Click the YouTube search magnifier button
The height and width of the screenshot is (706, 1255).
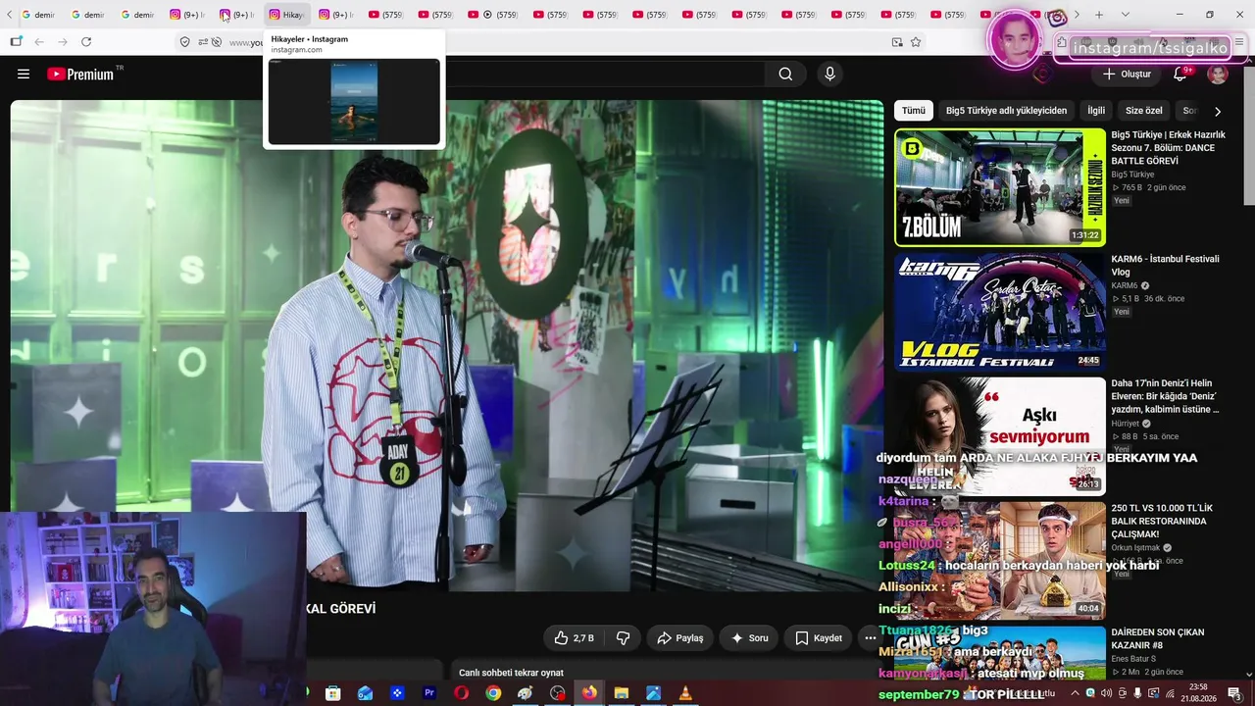click(x=785, y=74)
